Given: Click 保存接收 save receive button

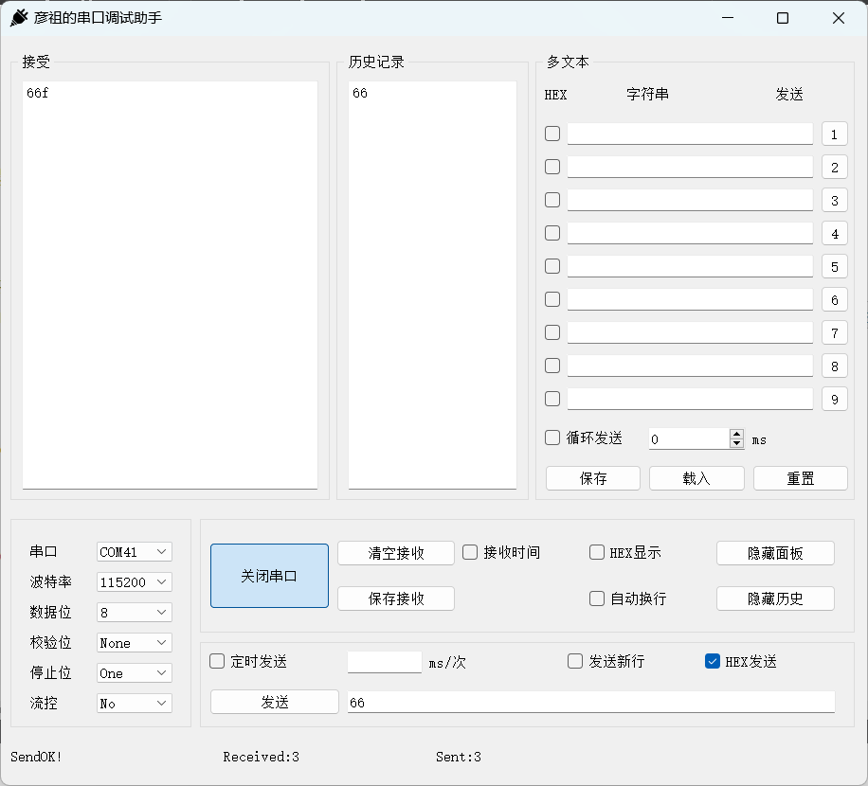Looking at the screenshot, I should click(x=396, y=598).
